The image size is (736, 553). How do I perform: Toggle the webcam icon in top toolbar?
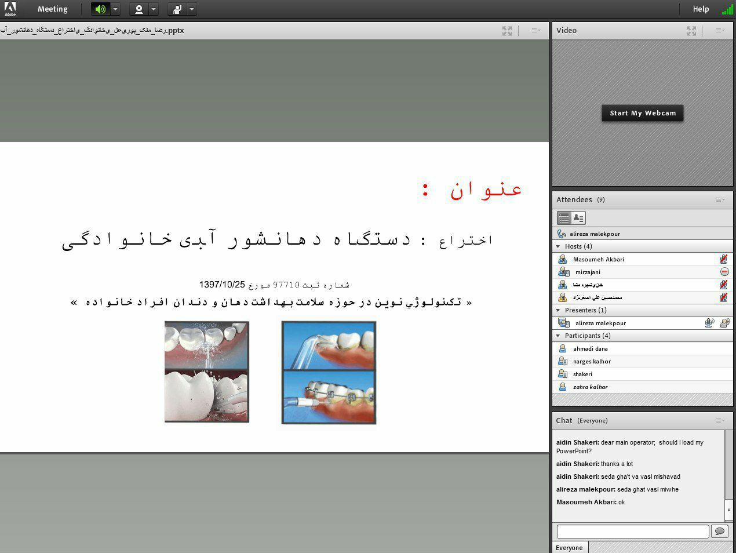[139, 9]
